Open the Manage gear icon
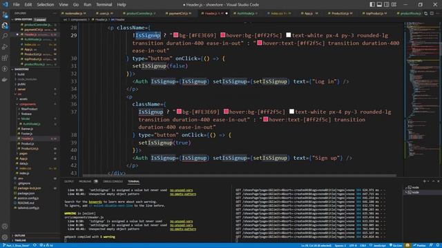This screenshot has height=248, width=442. (x=5, y=237)
